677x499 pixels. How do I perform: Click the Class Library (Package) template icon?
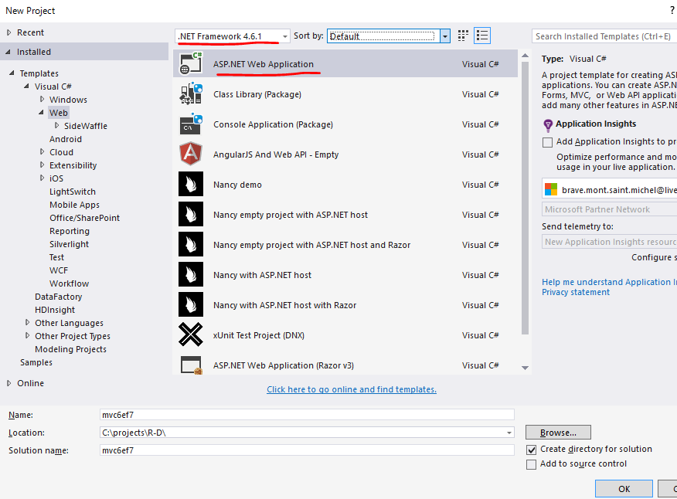pyautogui.click(x=191, y=93)
